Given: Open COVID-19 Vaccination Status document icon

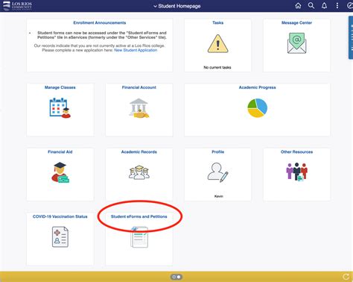Looking at the screenshot, I should tap(60, 236).
